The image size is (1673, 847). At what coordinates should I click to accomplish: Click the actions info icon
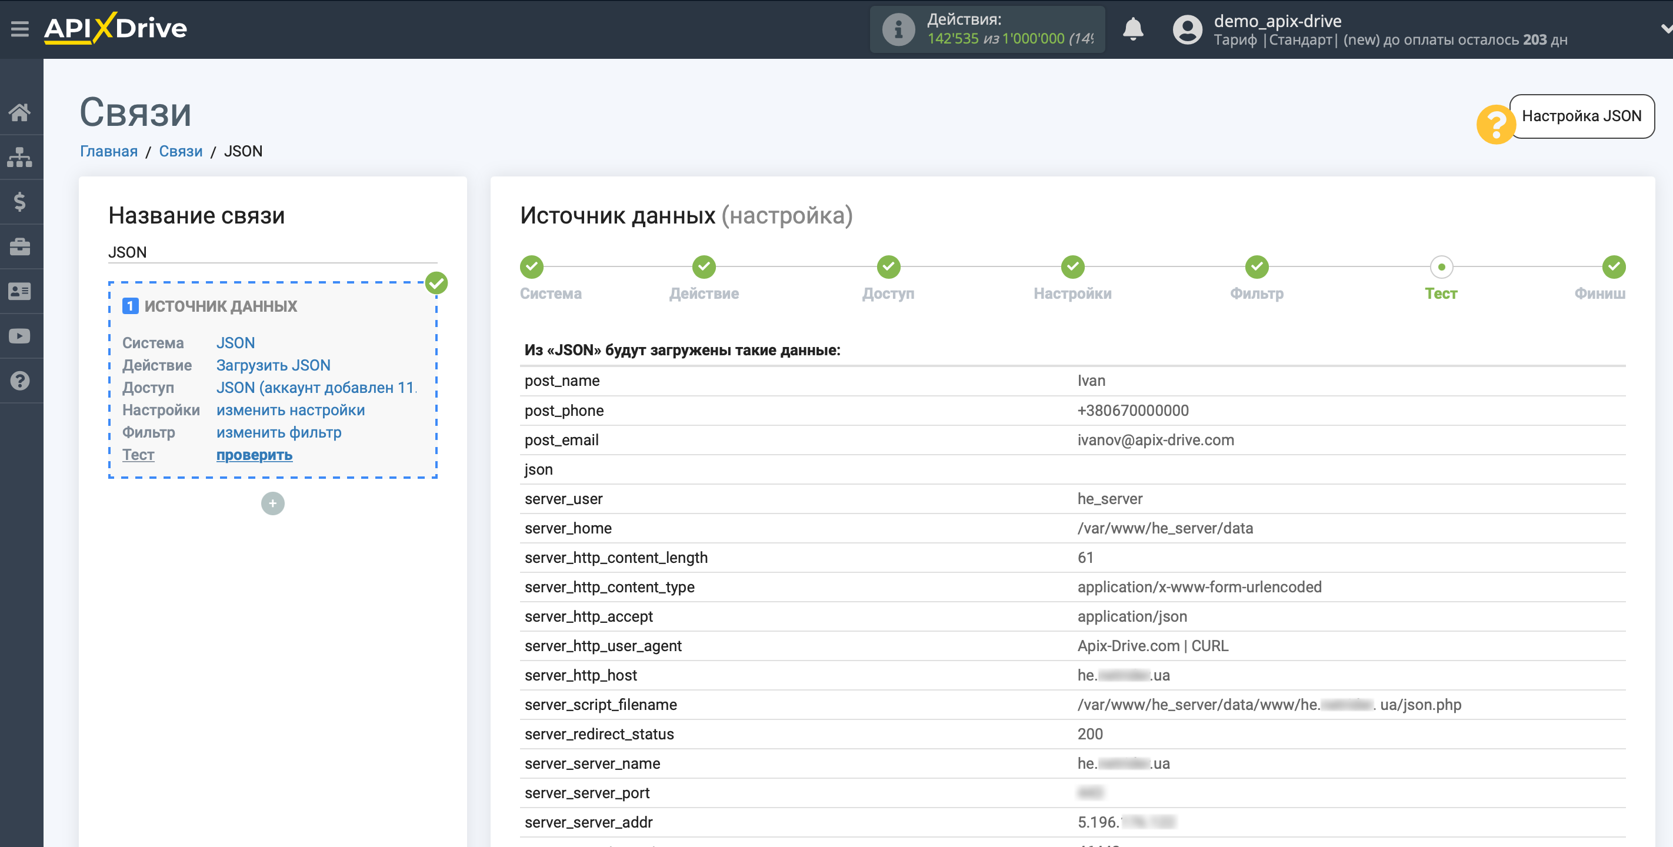pos(899,29)
